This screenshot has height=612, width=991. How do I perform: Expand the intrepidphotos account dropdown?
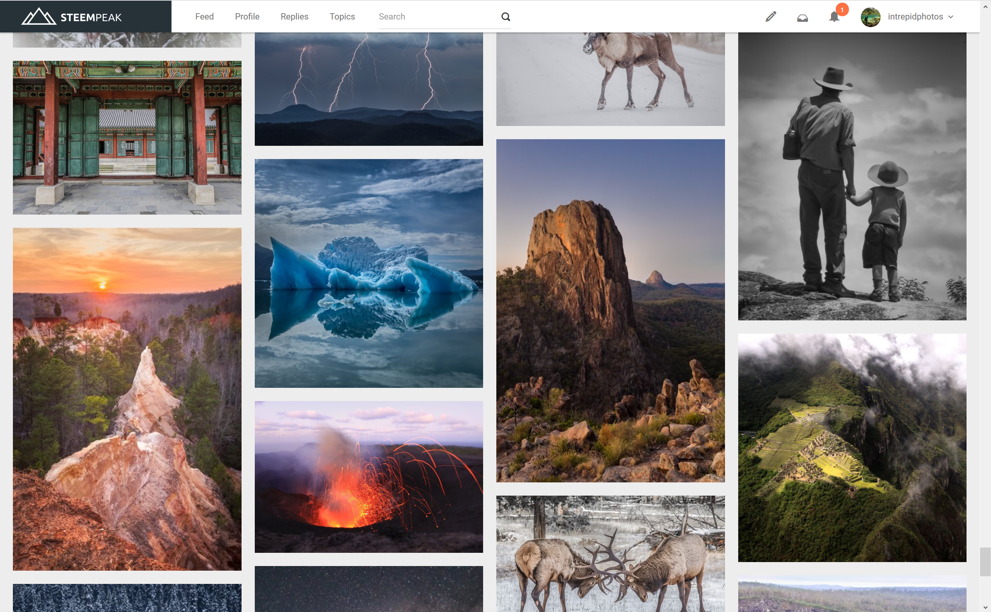tap(951, 17)
